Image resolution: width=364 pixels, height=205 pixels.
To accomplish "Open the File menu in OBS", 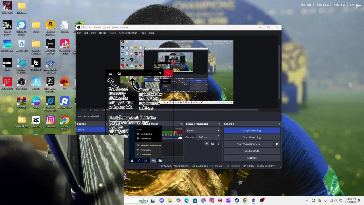I will coord(79,33).
